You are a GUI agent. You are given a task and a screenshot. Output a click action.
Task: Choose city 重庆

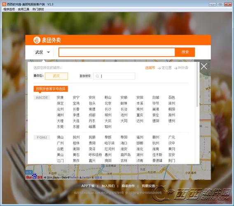click(140, 115)
